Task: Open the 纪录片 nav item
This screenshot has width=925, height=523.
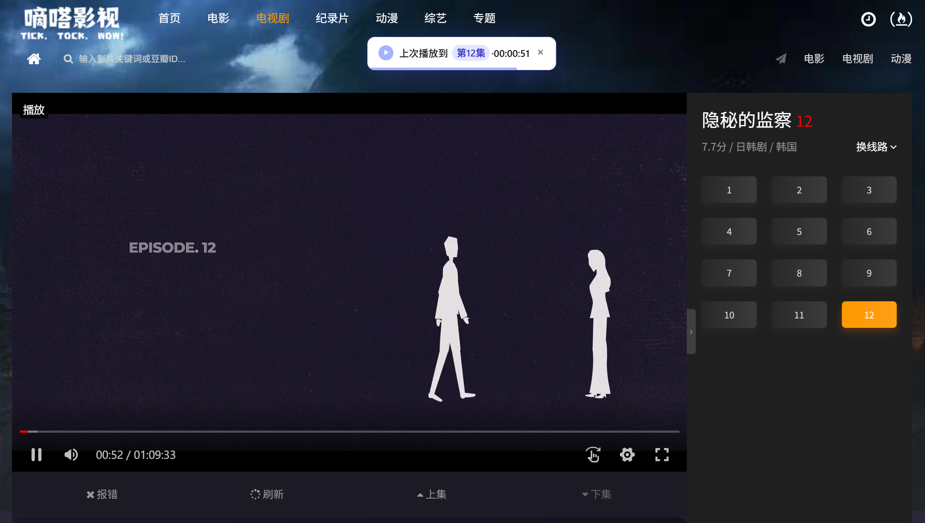Action: click(x=332, y=18)
